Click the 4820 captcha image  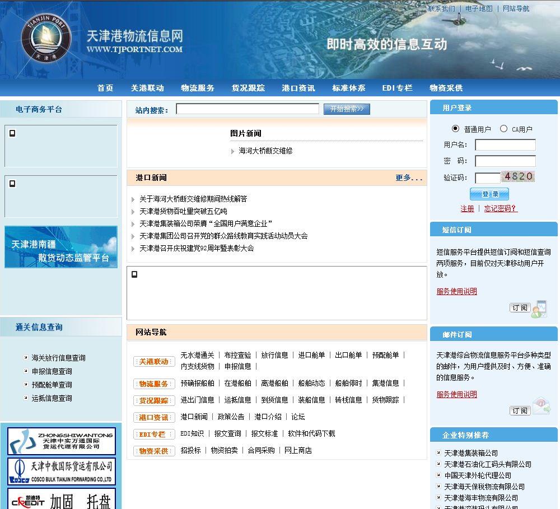(x=518, y=176)
